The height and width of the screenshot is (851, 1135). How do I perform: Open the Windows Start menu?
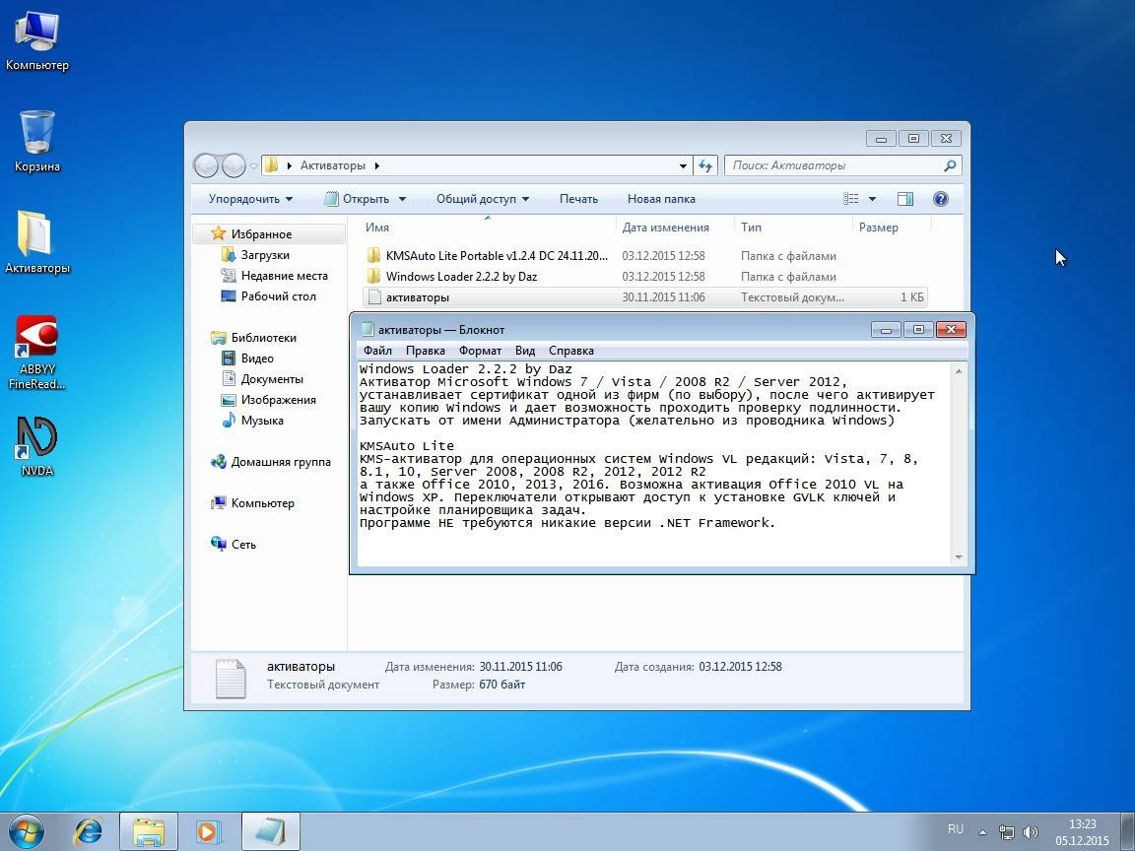pyautogui.click(x=26, y=831)
